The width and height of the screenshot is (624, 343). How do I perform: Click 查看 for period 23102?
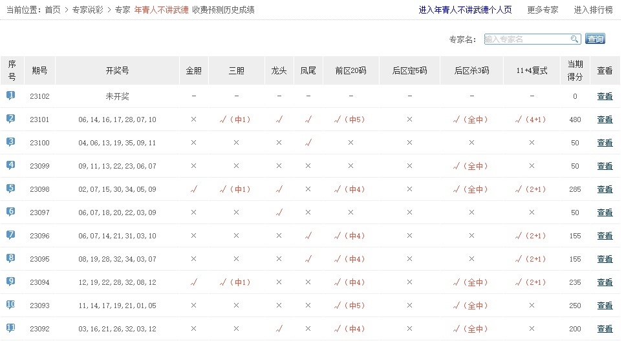[x=605, y=96]
